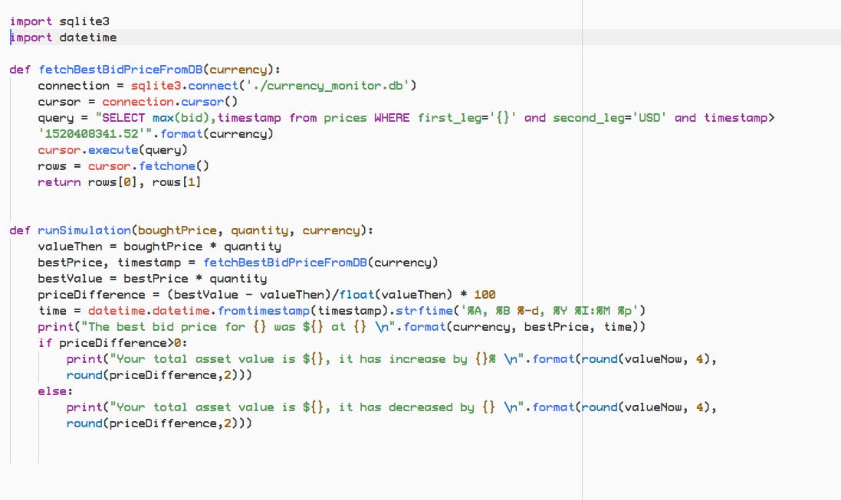Screen dimensions: 841x500
Task: Click on 'connection.cursor()' call
Action: (169, 101)
